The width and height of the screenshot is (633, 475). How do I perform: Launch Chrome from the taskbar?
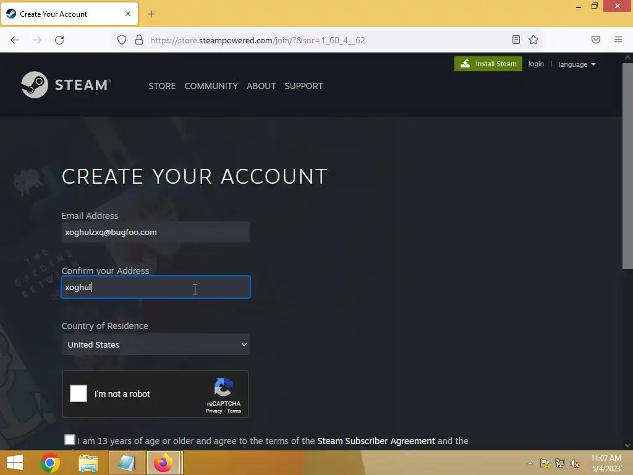[x=50, y=463]
